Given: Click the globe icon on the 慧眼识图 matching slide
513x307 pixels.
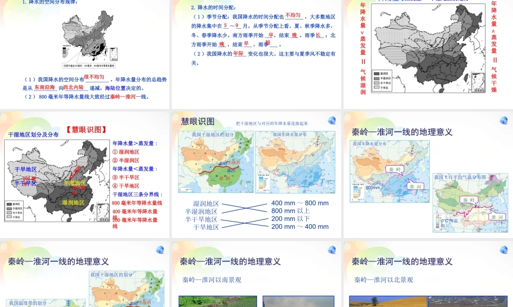Looking at the screenshot, I should point(332,120).
